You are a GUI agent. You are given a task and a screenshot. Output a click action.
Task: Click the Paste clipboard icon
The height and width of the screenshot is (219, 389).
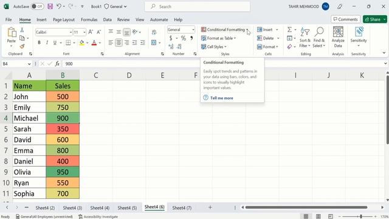coord(12,32)
